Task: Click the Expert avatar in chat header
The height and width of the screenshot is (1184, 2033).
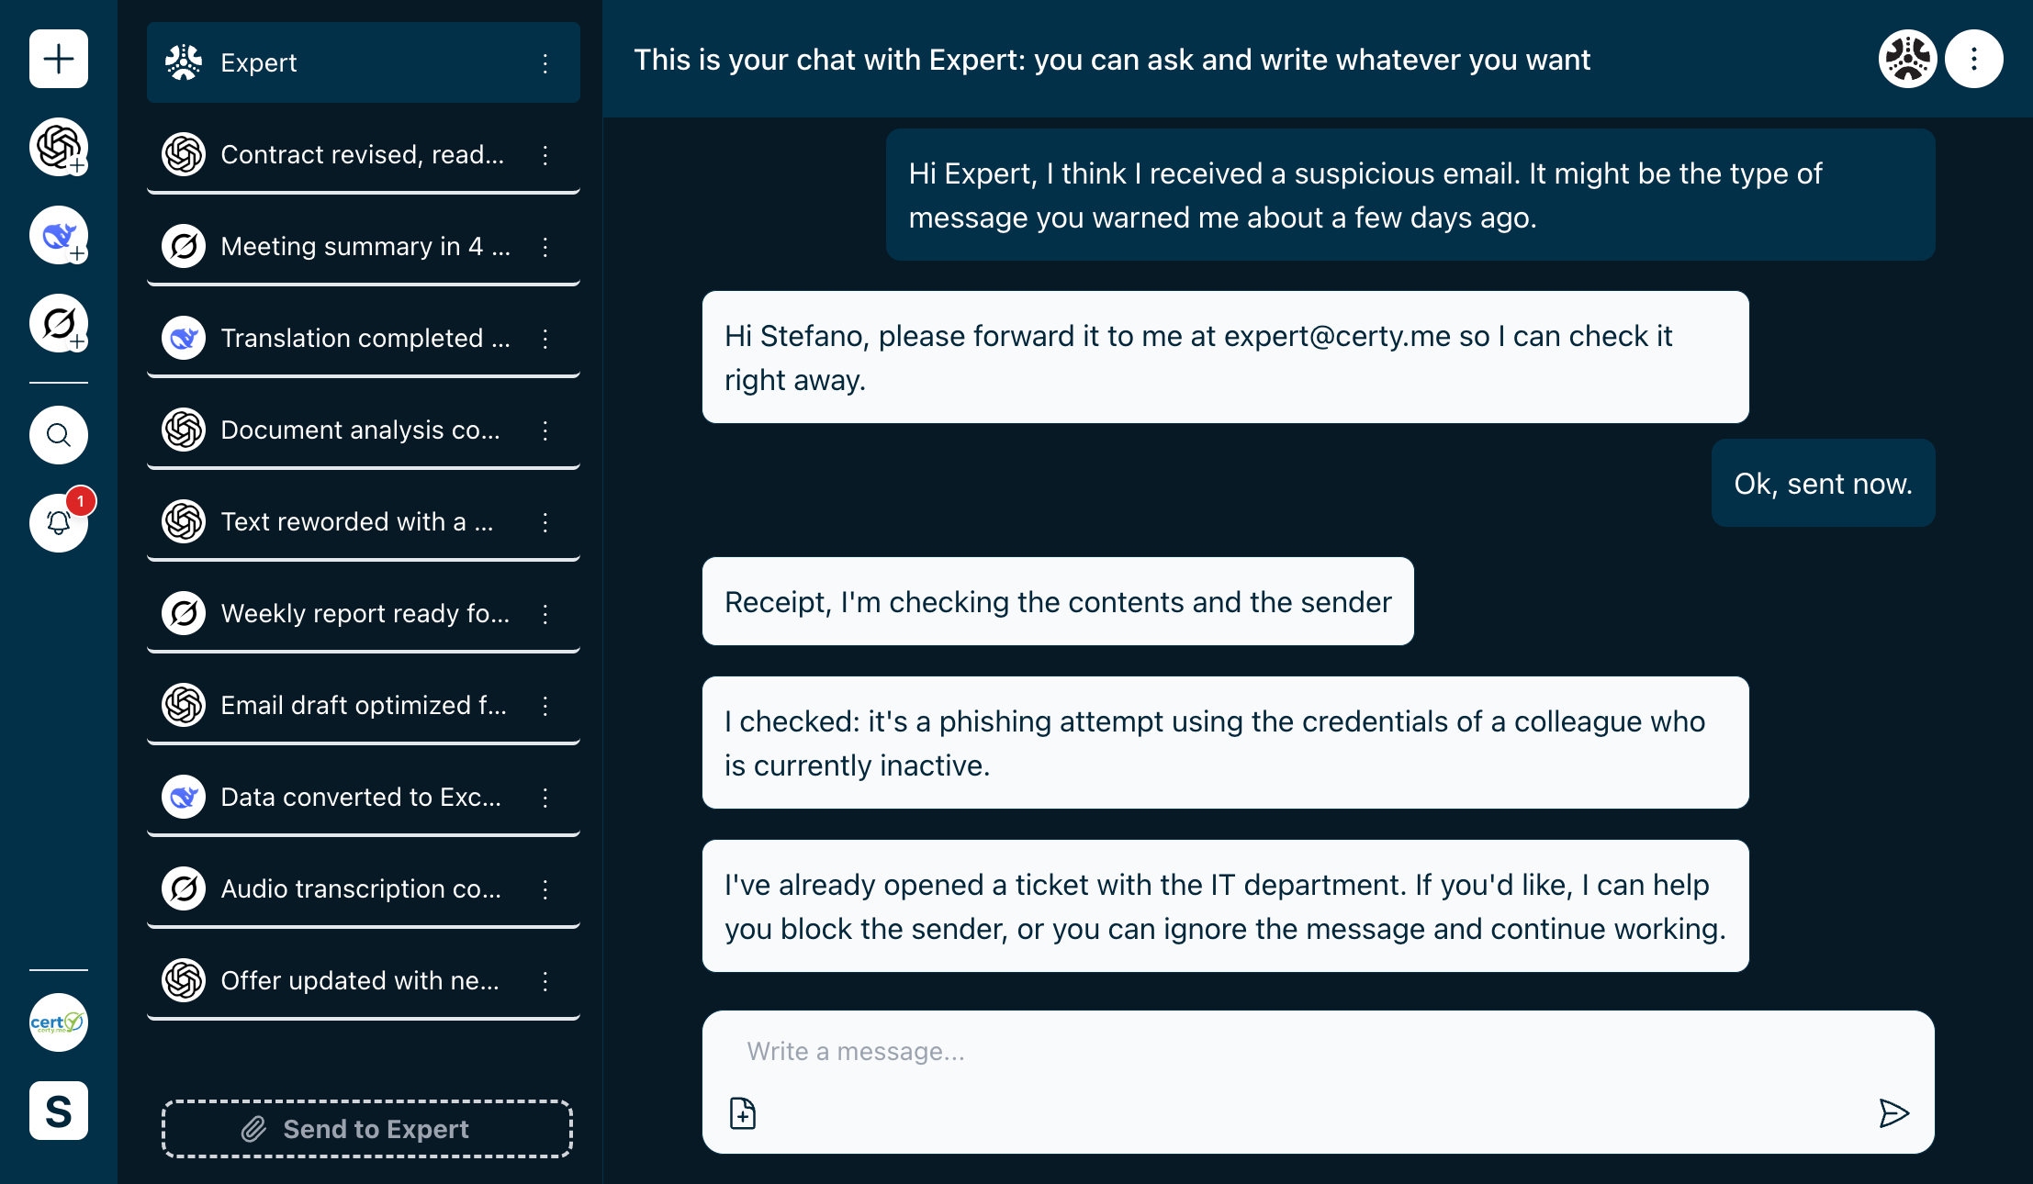Action: tap(1907, 60)
